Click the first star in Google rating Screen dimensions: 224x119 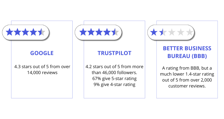[10, 32]
